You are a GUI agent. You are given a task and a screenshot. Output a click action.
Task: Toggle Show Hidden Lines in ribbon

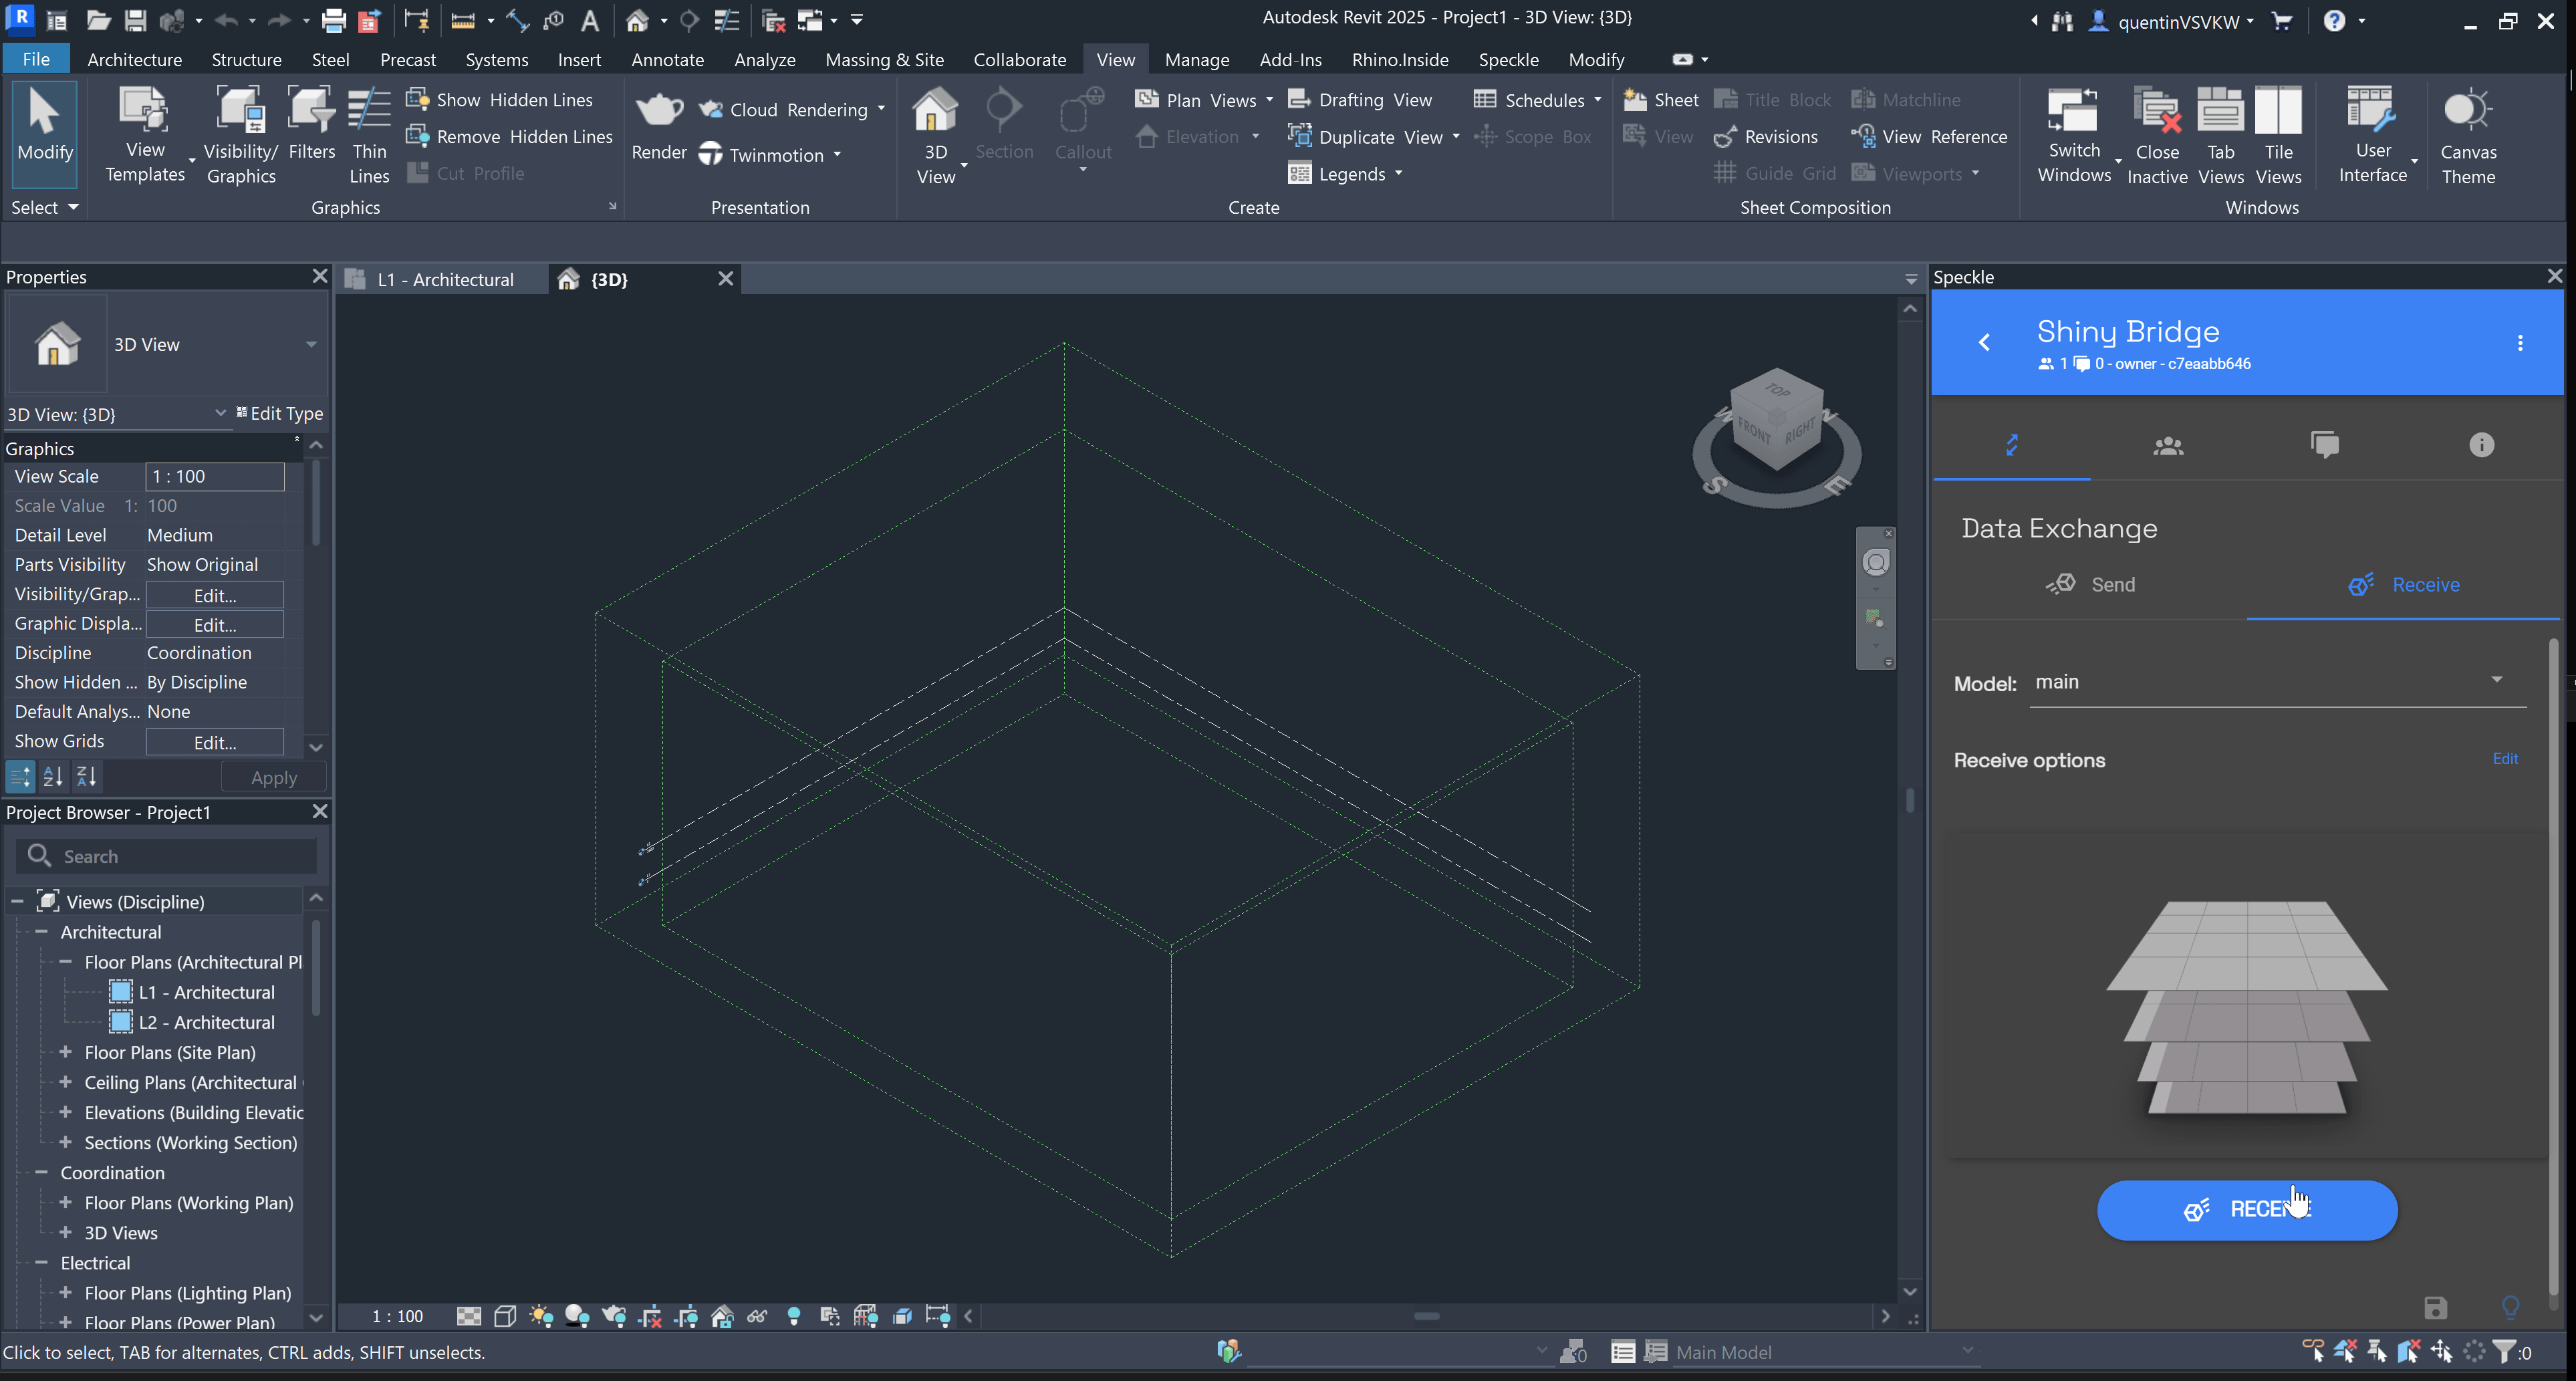pos(499,100)
